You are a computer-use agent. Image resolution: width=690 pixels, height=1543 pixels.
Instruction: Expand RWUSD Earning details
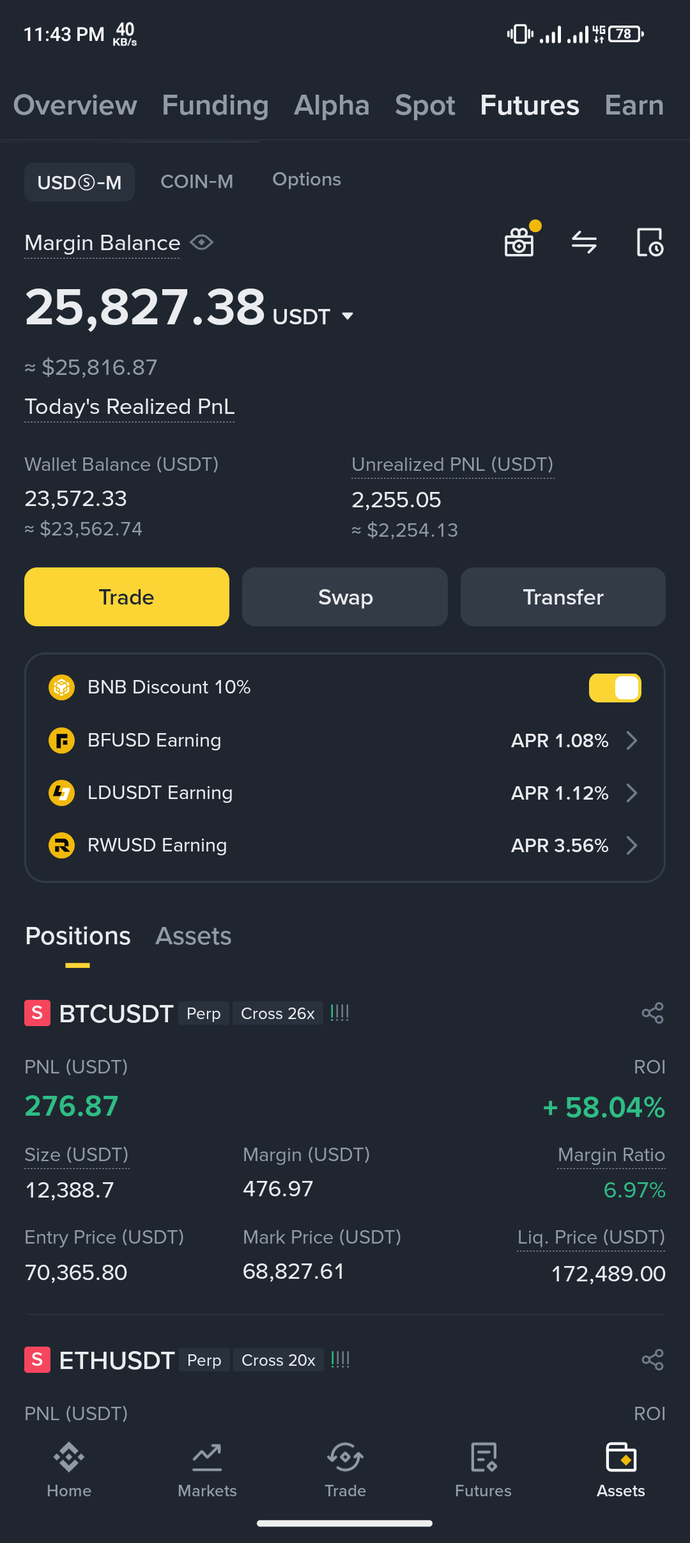pyautogui.click(x=631, y=845)
